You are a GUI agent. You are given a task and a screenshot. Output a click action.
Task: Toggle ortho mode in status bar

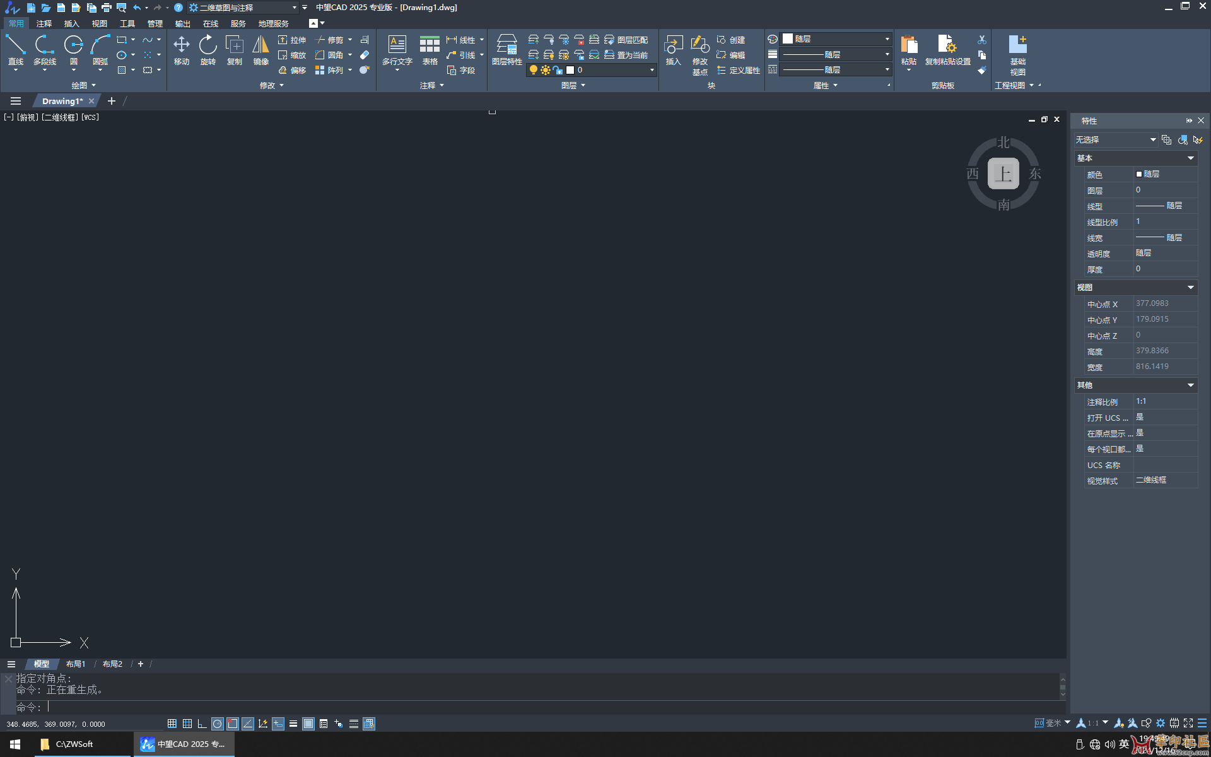(202, 724)
